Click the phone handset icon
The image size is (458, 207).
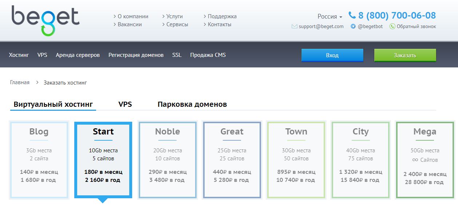point(352,15)
